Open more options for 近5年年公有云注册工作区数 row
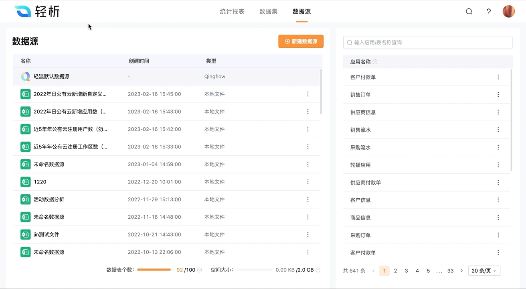 [x=308, y=147]
